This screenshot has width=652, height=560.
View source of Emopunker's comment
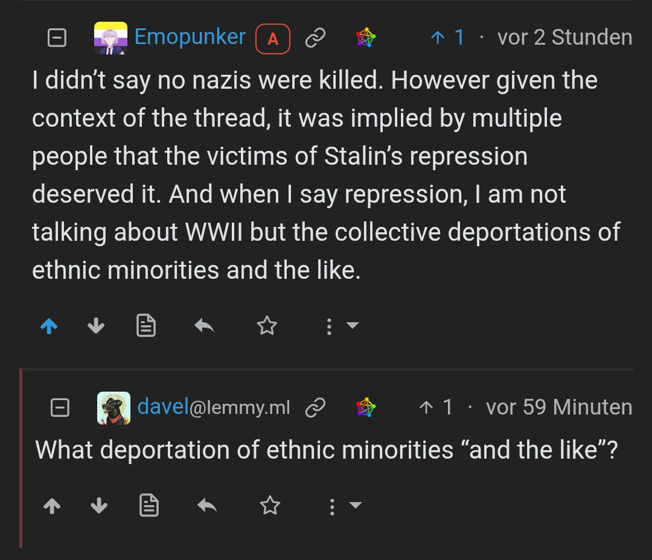pos(145,326)
